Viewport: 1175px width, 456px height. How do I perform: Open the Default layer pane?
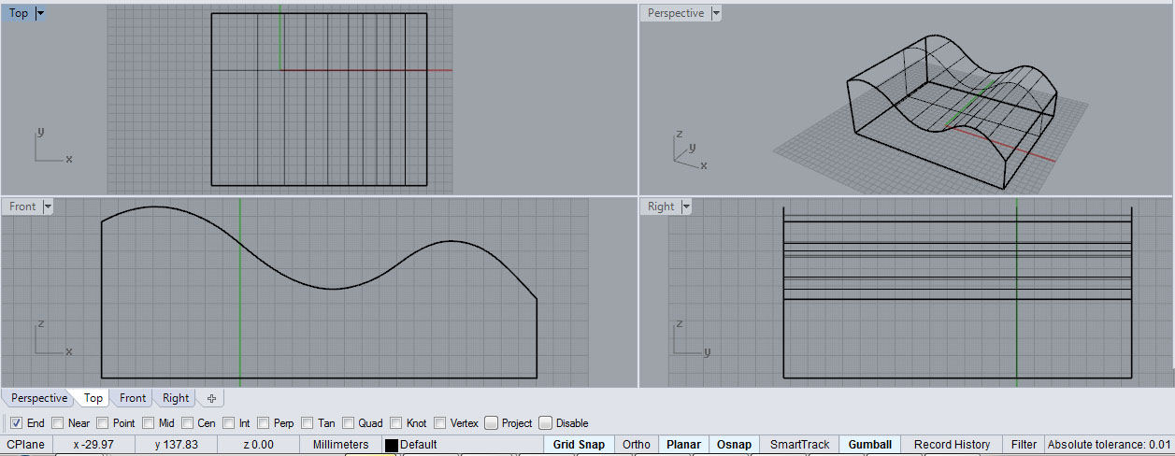(462, 445)
